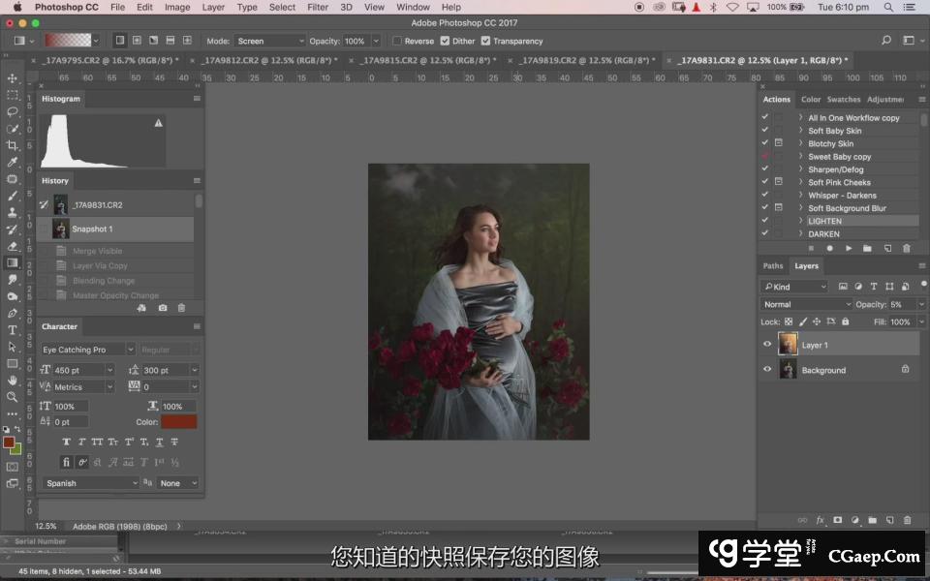
Task: Select the Snapshot 1 history state
Action: [x=92, y=229]
